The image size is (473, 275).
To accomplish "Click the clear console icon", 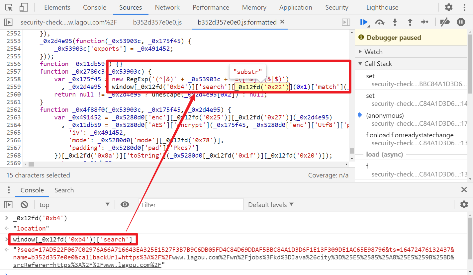I will (x=24, y=205).
